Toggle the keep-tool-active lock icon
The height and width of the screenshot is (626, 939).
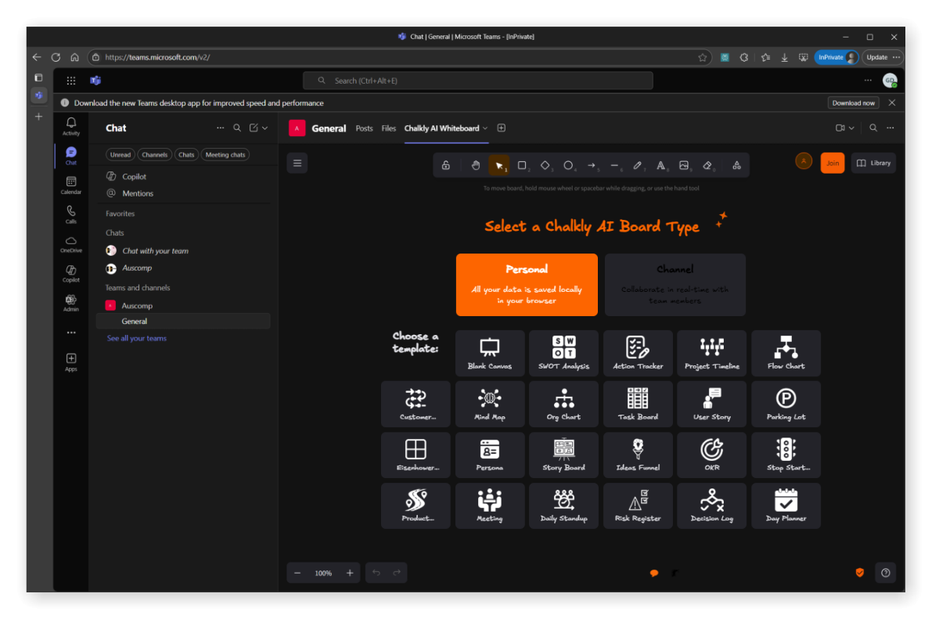(445, 165)
